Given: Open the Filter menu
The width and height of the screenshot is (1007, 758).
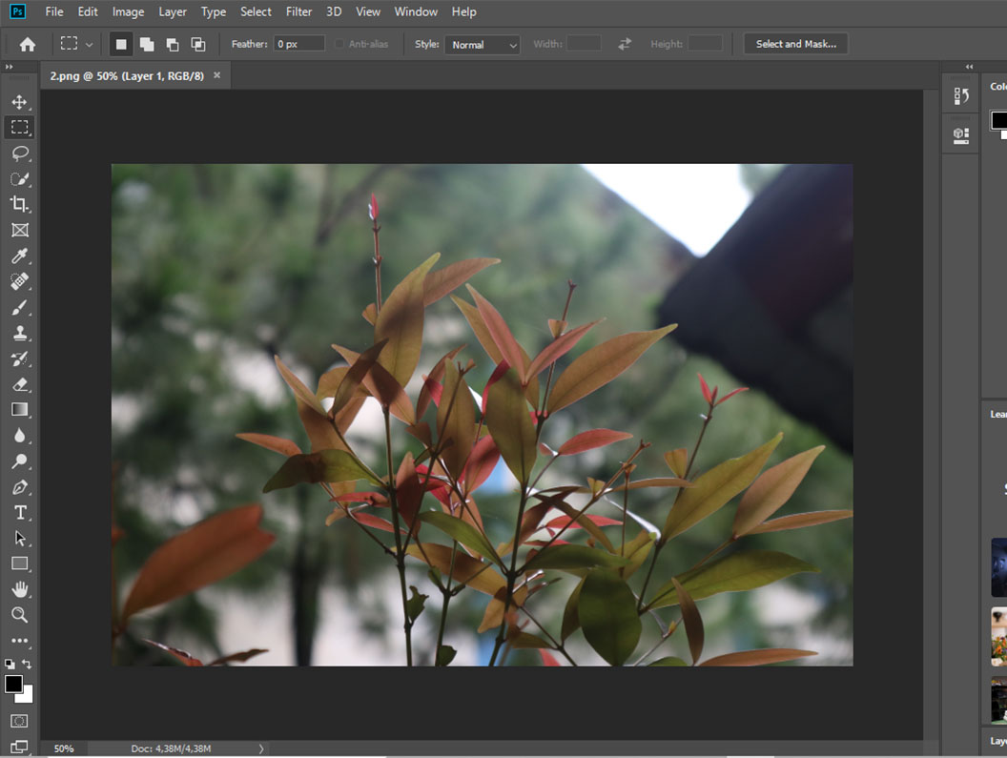Looking at the screenshot, I should 298,11.
